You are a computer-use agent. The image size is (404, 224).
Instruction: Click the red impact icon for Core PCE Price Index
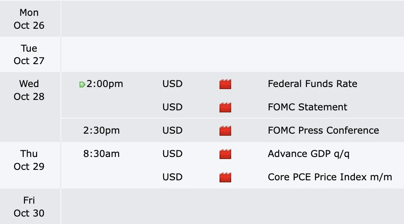(x=225, y=177)
